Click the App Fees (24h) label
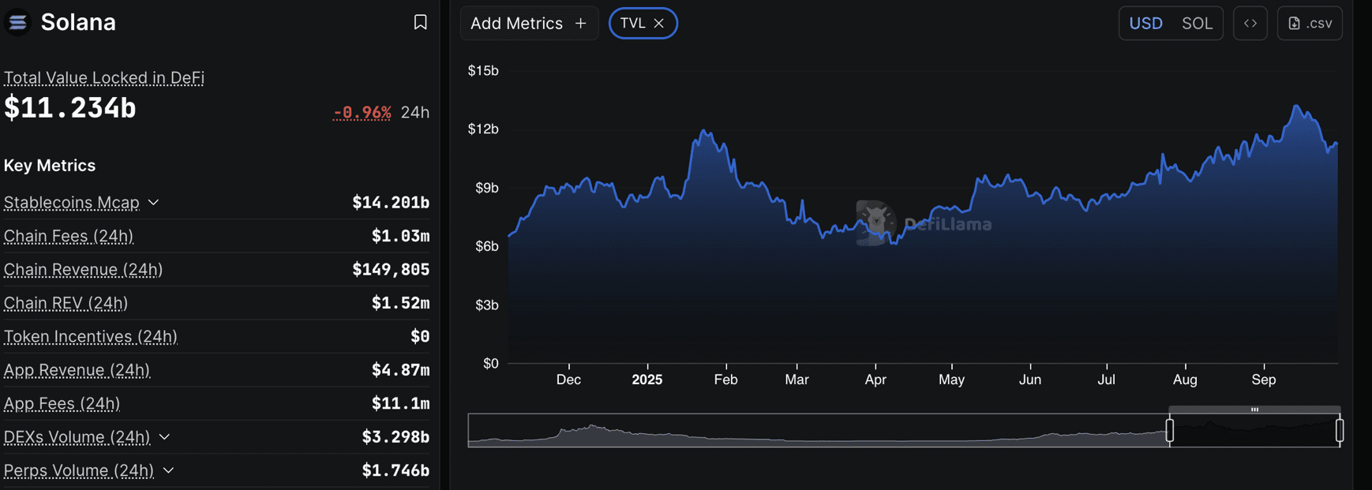1372x490 pixels. point(62,404)
